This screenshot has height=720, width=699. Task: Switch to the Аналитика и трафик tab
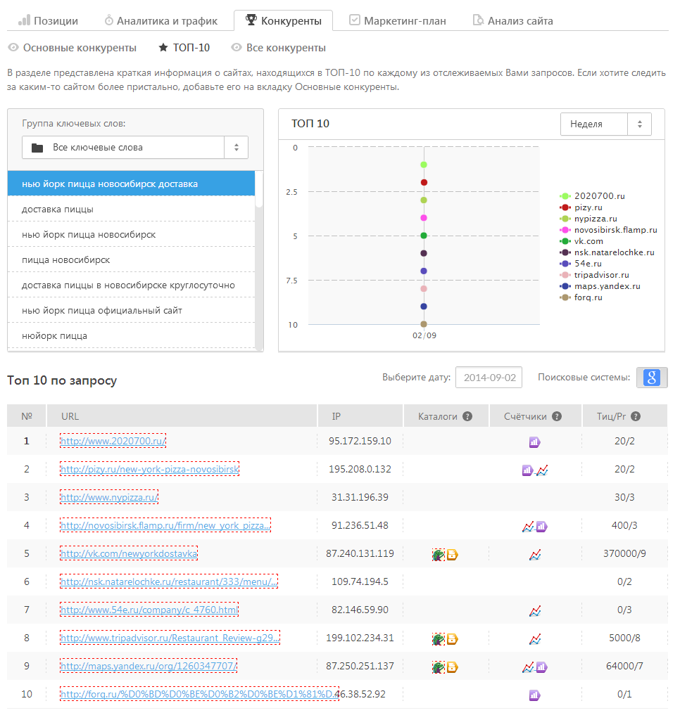(161, 21)
